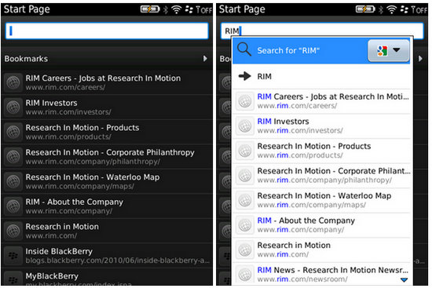Click globe icon of Corporate Philanthropy left bookmark
The width and height of the screenshot is (432, 288).
[x=13, y=157]
